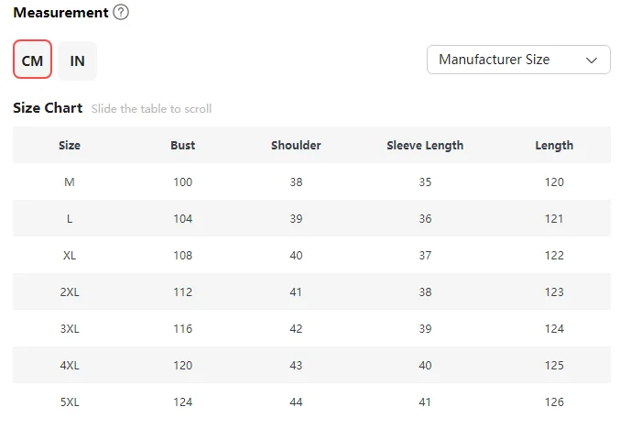Click the Shoulder column header

296,145
